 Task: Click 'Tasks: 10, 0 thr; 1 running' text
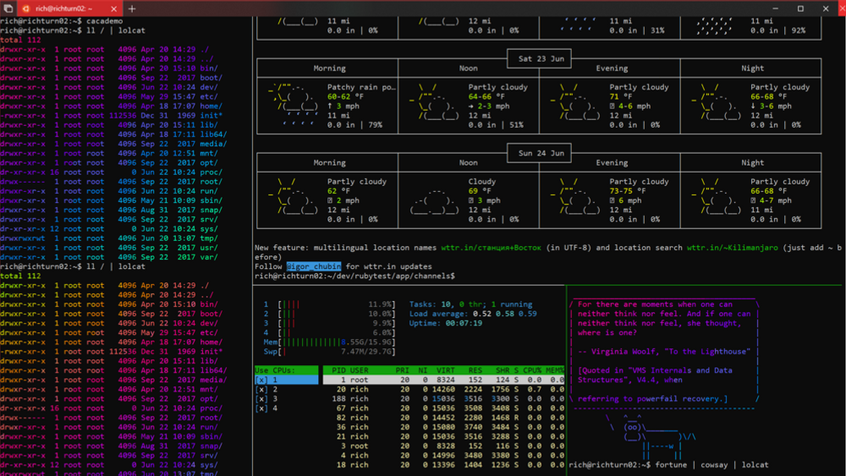coord(470,304)
